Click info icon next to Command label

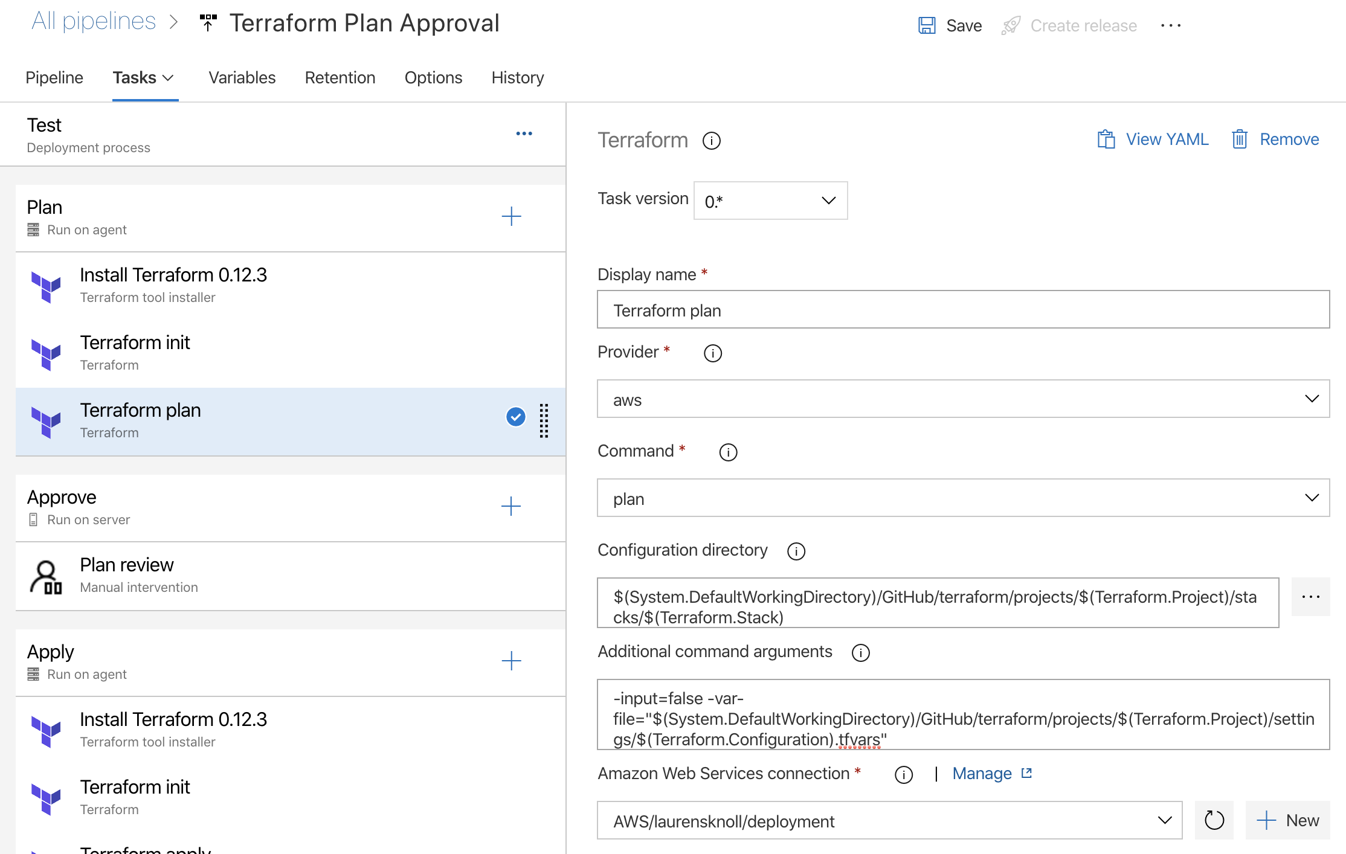point(728,452)
